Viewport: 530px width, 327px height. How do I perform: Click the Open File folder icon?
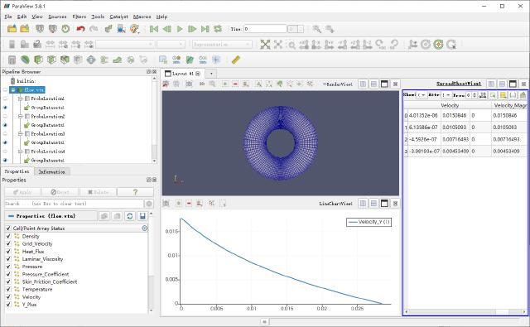pos(12,29)
